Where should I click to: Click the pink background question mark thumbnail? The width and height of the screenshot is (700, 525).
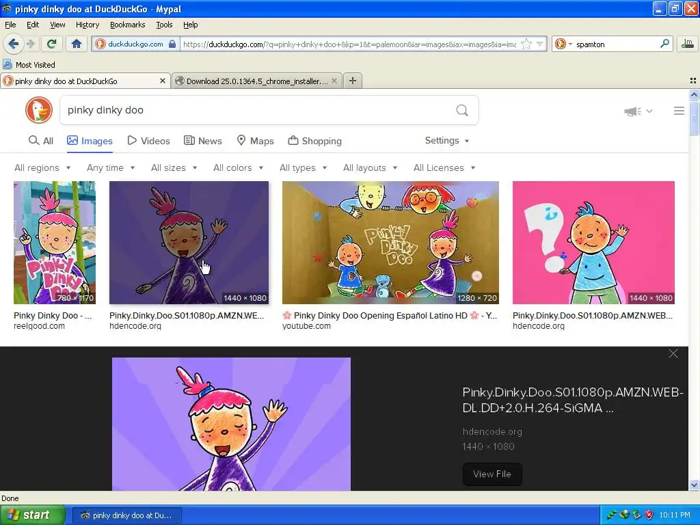pos(593,243)
